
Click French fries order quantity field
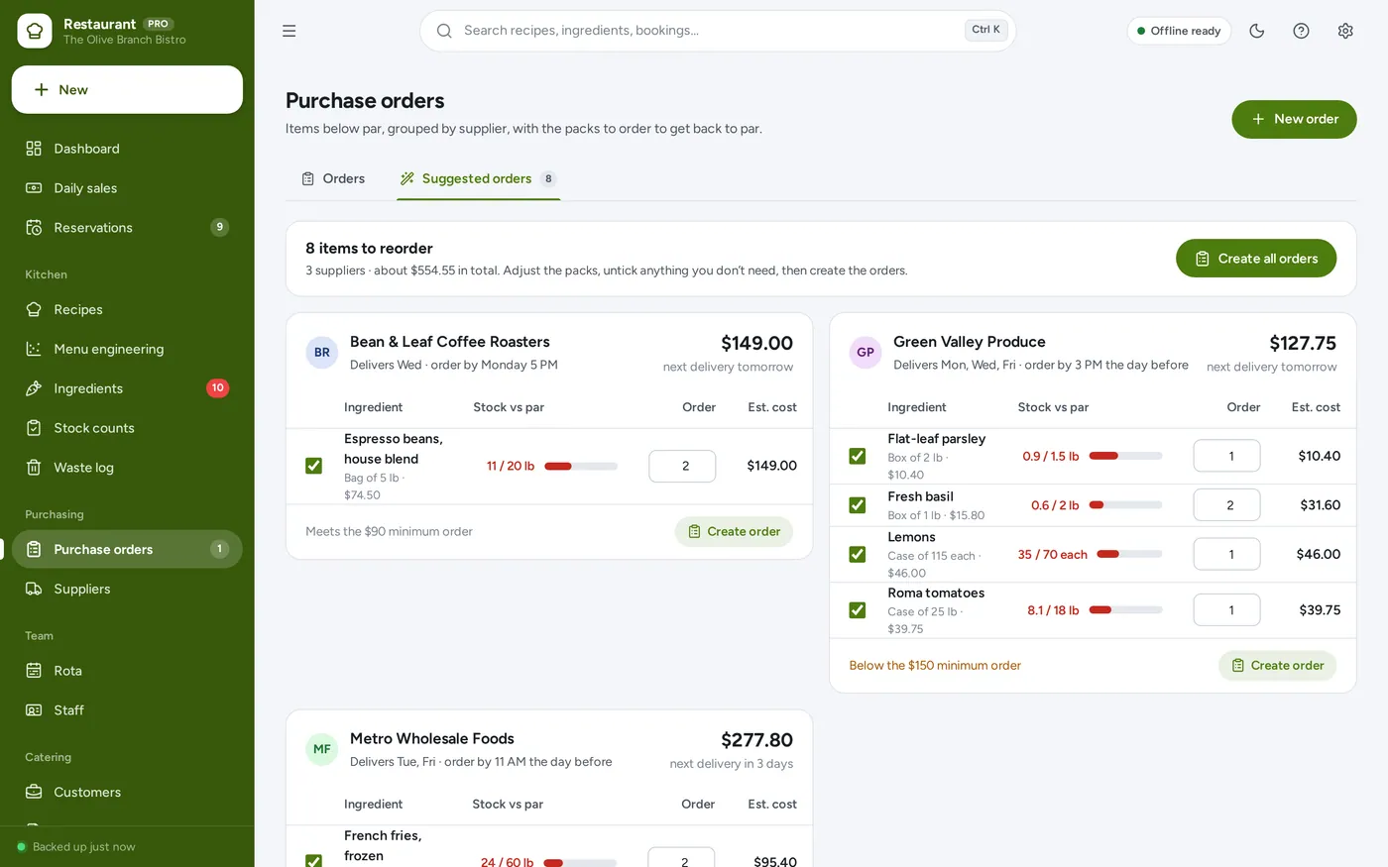click(x=681, y=858)
